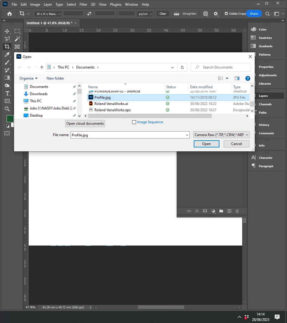Expand File name combo box list
This screenshot has height=323, width=287.
(x=187, y=135)
